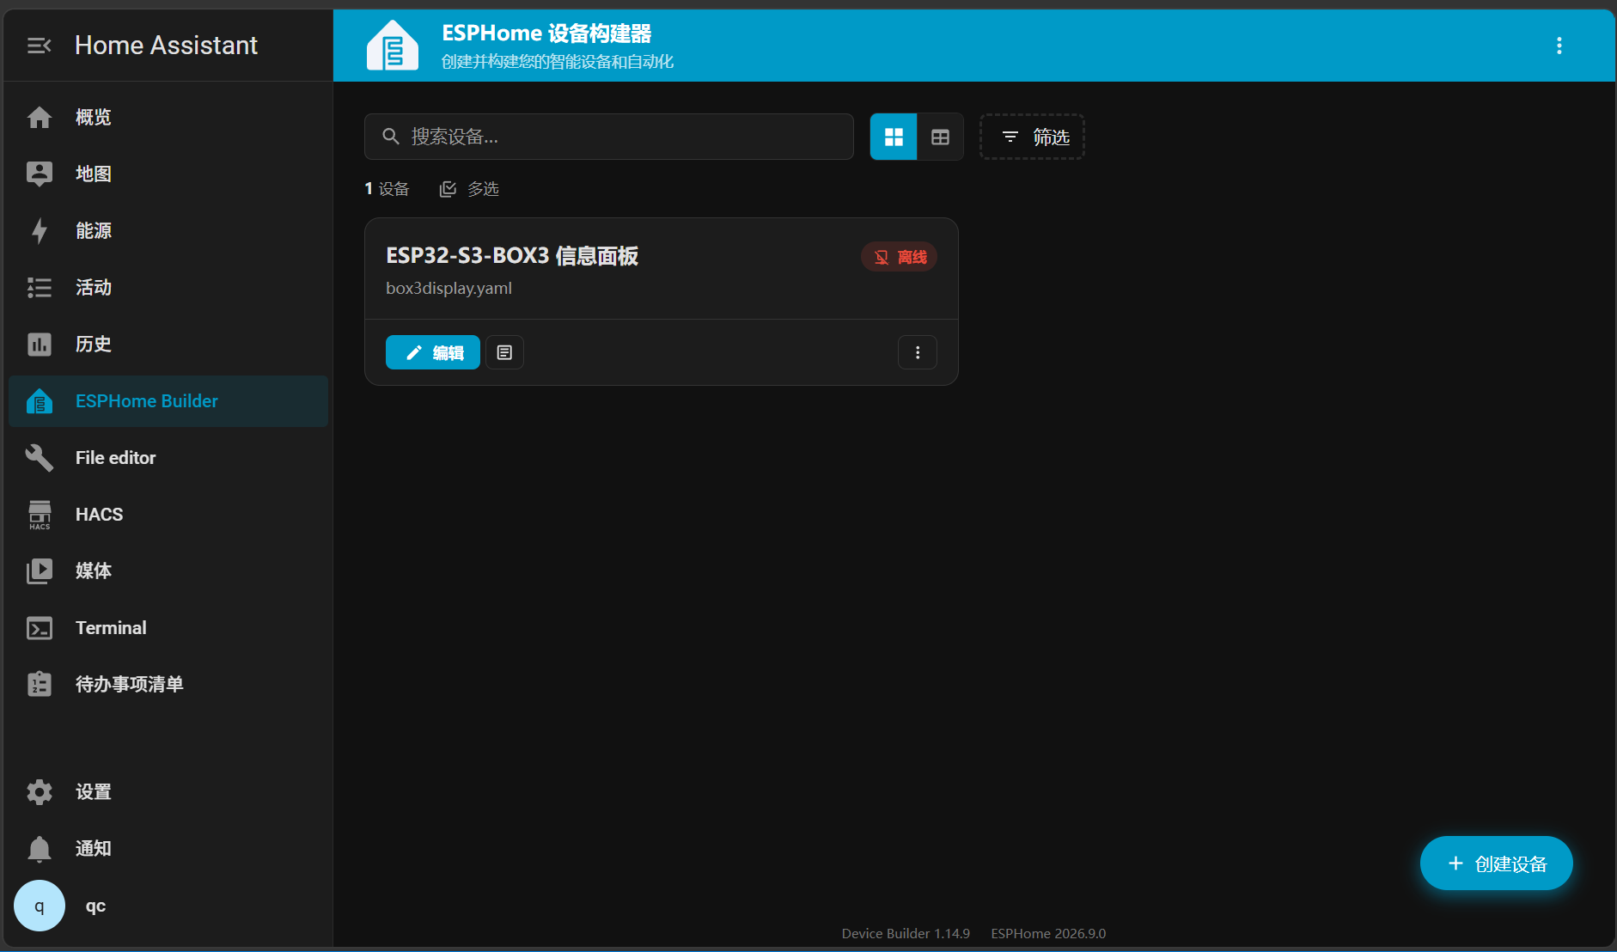Open the qc user profile avatar
Viewport: 1617px width, 952px height.
point(40,906)
